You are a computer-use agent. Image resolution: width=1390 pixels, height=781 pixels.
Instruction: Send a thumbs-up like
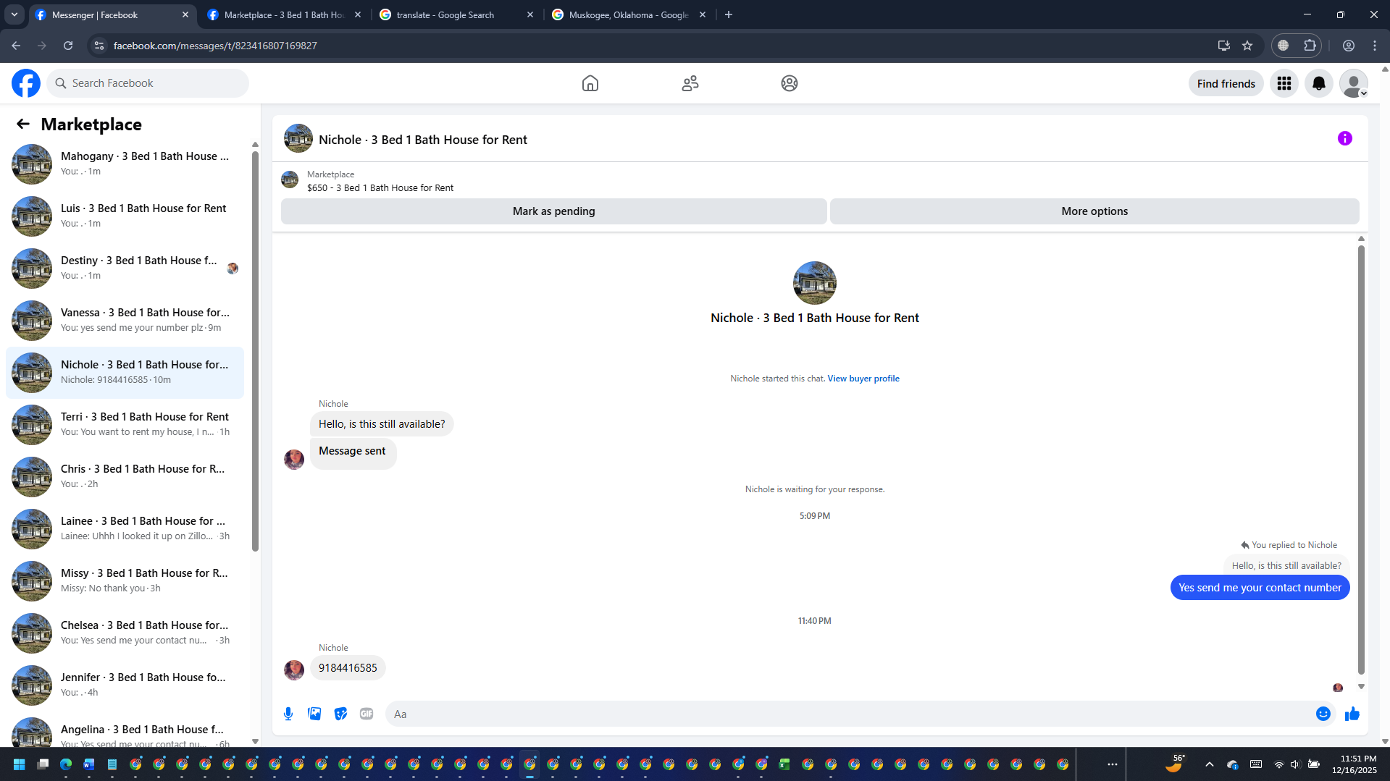pyautogui.click(x=1352, y=714)
